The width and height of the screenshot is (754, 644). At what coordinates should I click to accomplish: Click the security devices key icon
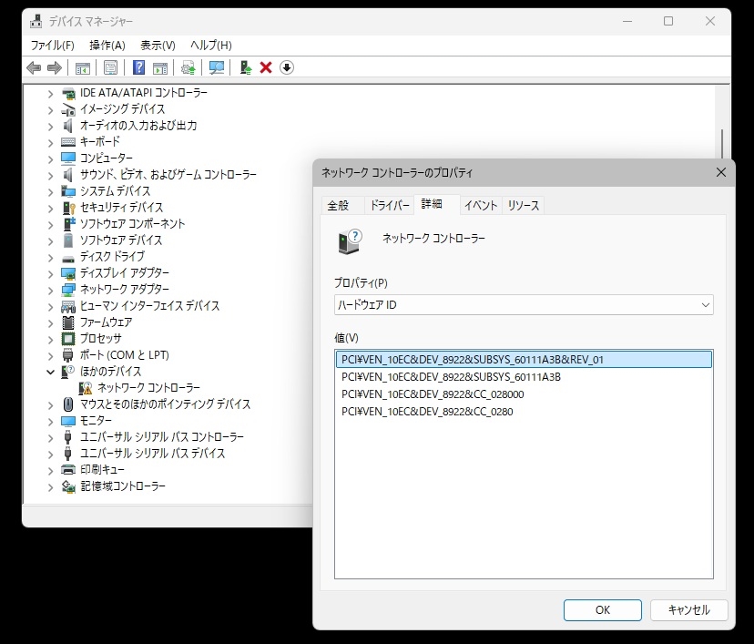coord(69,208)
